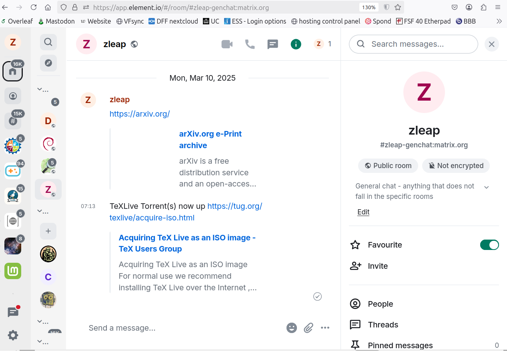Start a video call in zleap room
The width and height of the screenshot is (507, 351).
(x=227, y=44)
